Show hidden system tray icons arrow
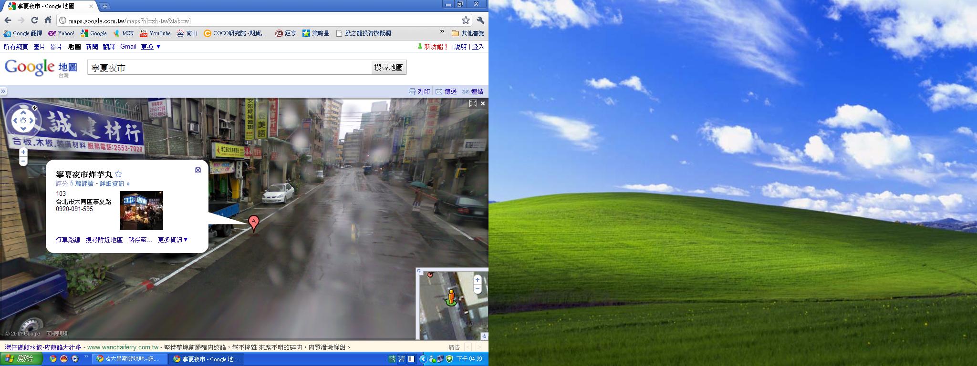 click(x=423, y=359)
